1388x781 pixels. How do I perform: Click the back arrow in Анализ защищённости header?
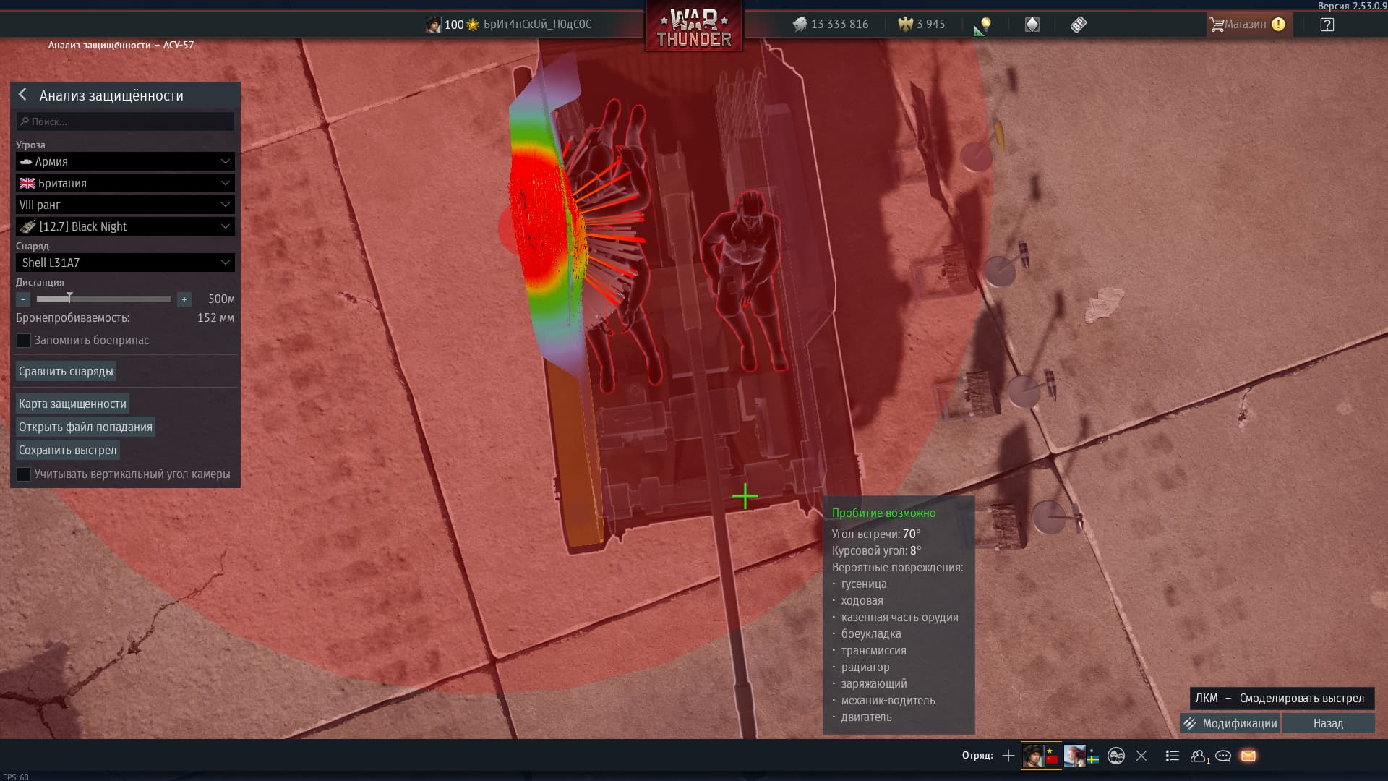pos(23,95)
